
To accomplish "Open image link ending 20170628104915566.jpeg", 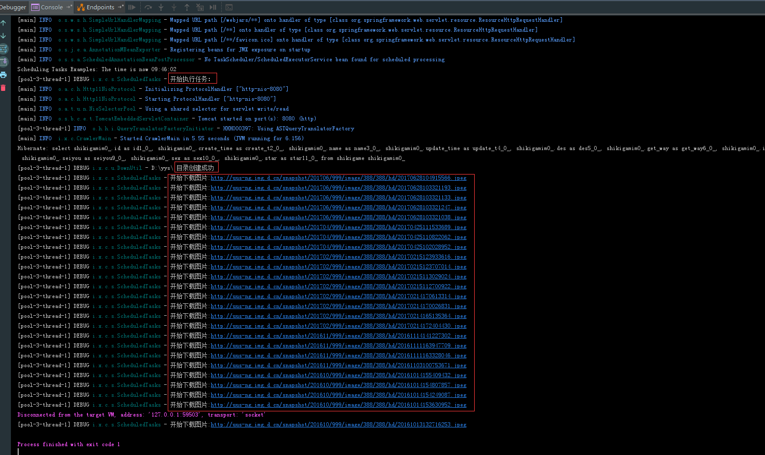I will pyautogui.click(x=339, y=178).
